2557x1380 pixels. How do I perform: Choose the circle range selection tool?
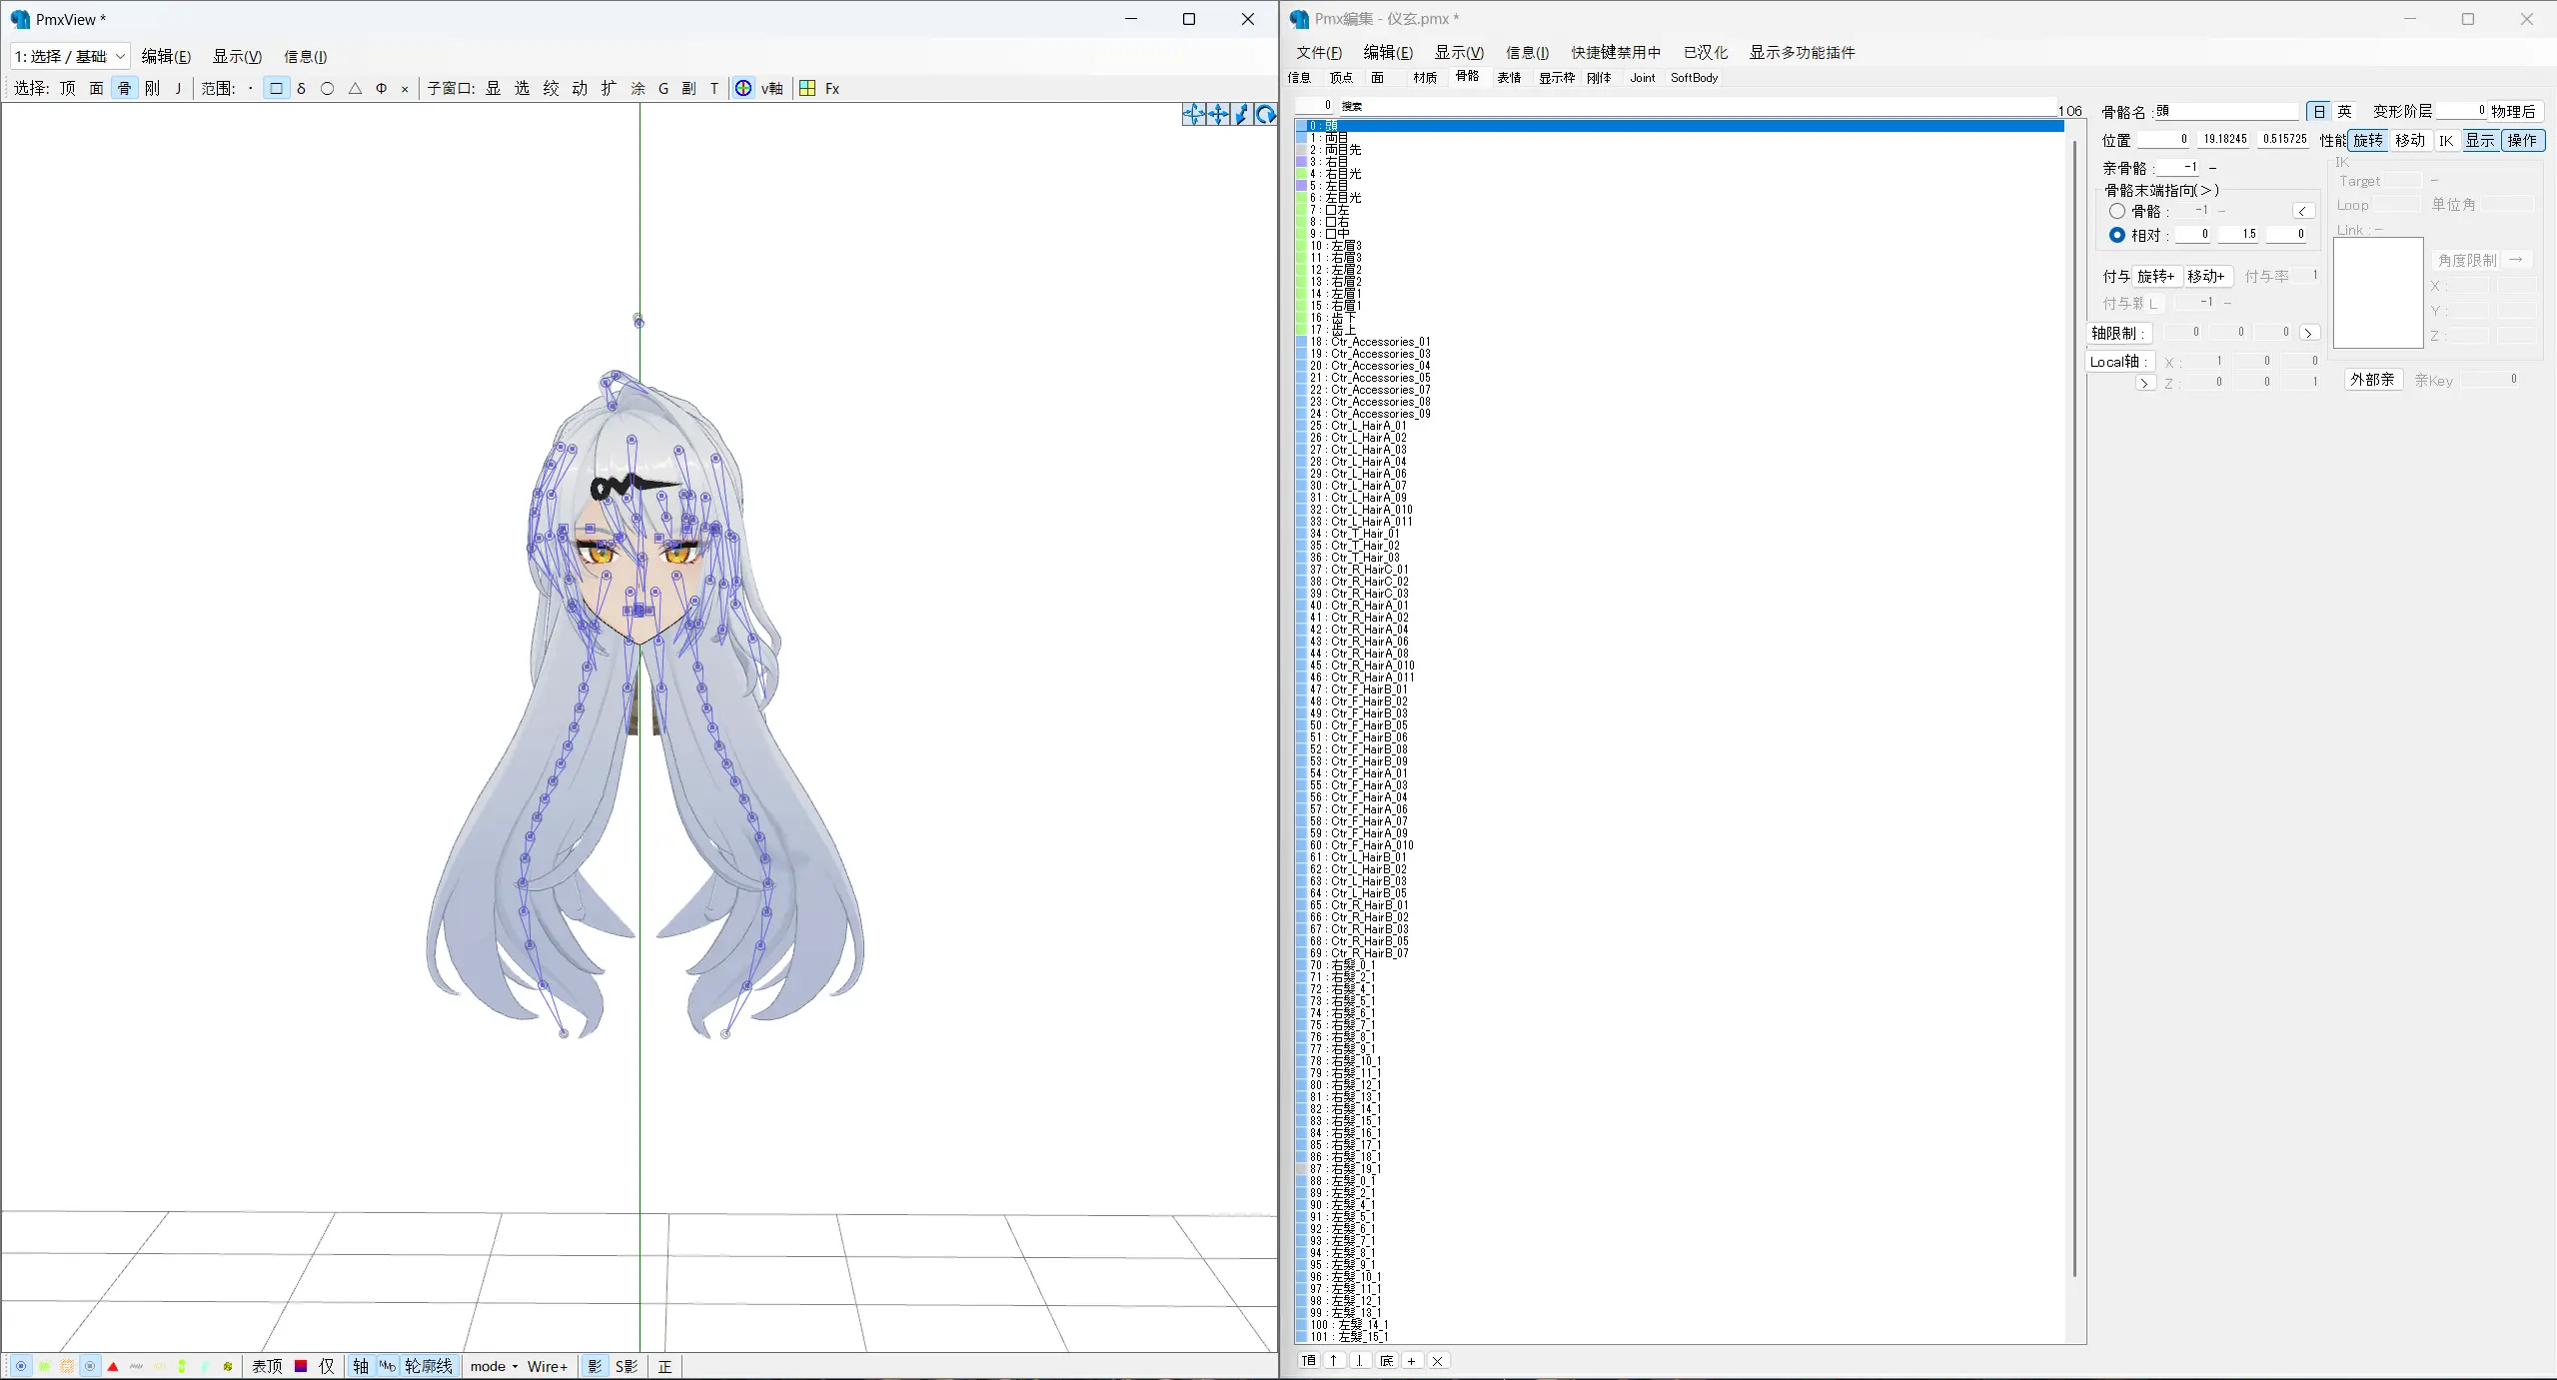[x=327, y=88]
